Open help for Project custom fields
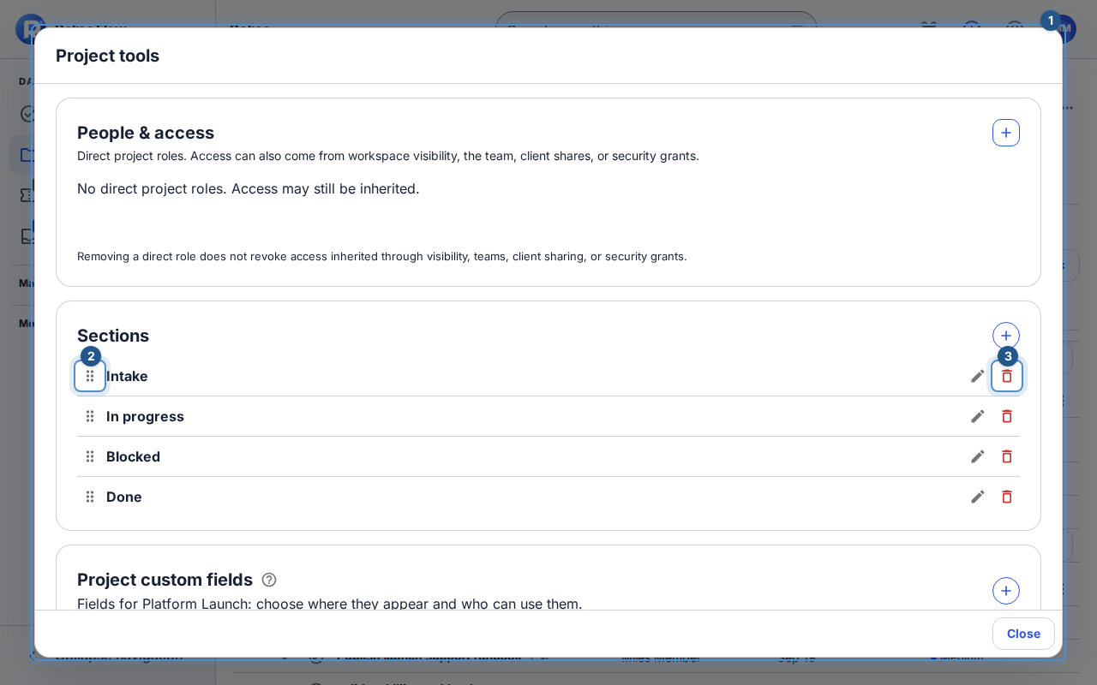1097x685 pixels. 269,580
